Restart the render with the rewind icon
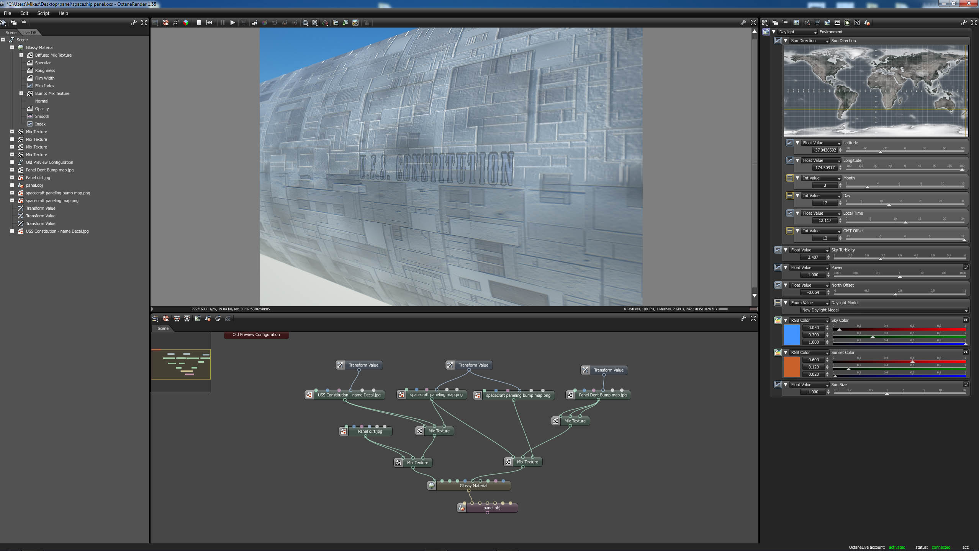 pyautogui.click(x=209, y=23)
